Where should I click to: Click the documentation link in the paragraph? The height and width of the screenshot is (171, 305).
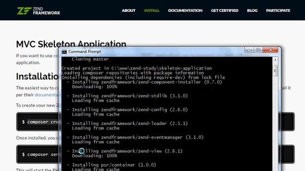47,95
